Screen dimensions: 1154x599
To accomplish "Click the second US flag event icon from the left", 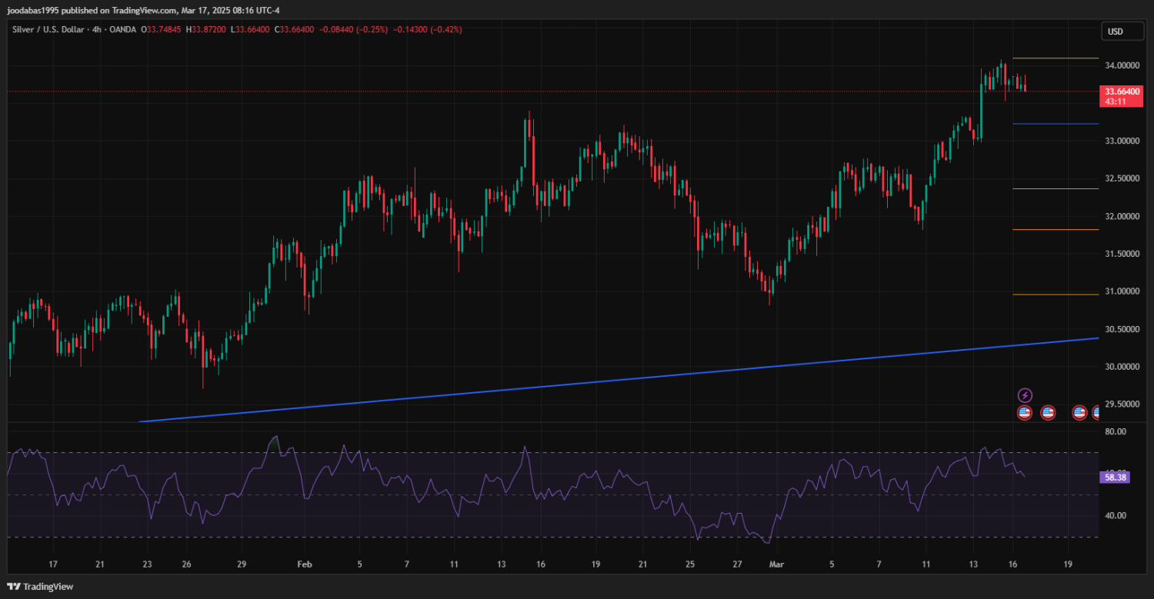I will (1048, 413).
